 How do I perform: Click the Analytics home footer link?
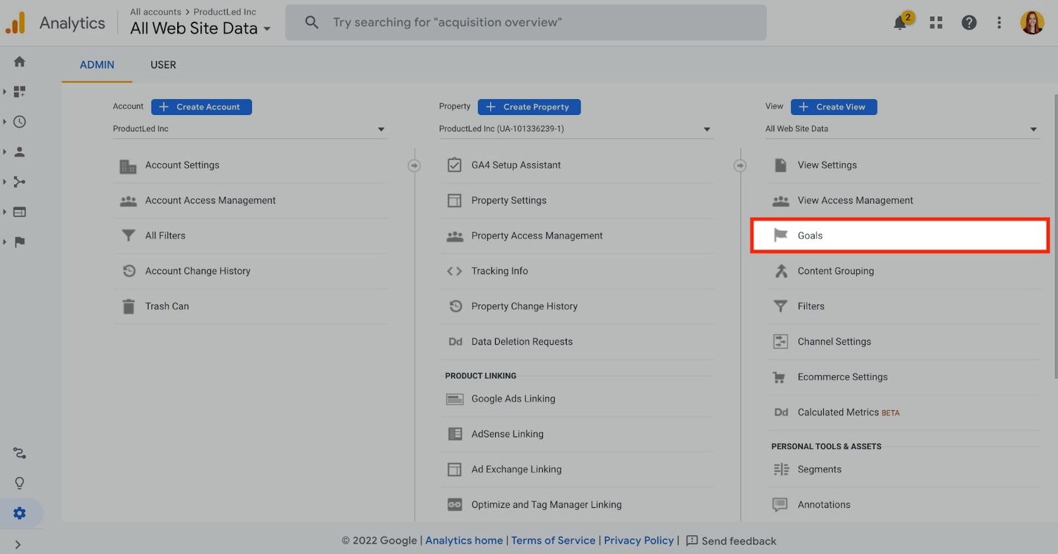[464, 541]
